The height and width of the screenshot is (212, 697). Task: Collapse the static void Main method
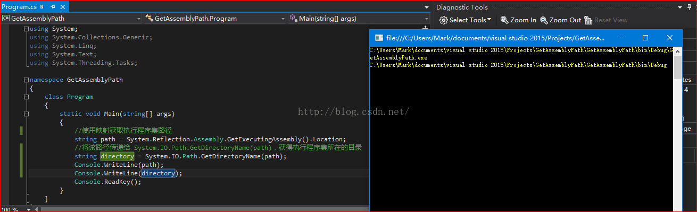point(26,114)
